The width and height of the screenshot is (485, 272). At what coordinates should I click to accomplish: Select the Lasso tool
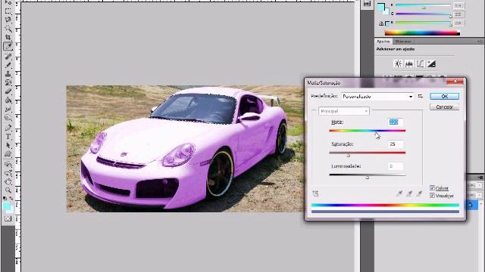[8, 20]
